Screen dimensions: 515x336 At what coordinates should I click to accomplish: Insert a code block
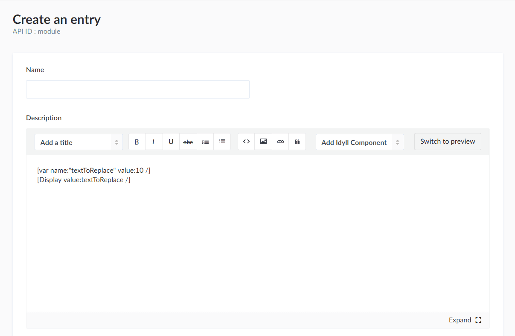click(x=246, y=142)
